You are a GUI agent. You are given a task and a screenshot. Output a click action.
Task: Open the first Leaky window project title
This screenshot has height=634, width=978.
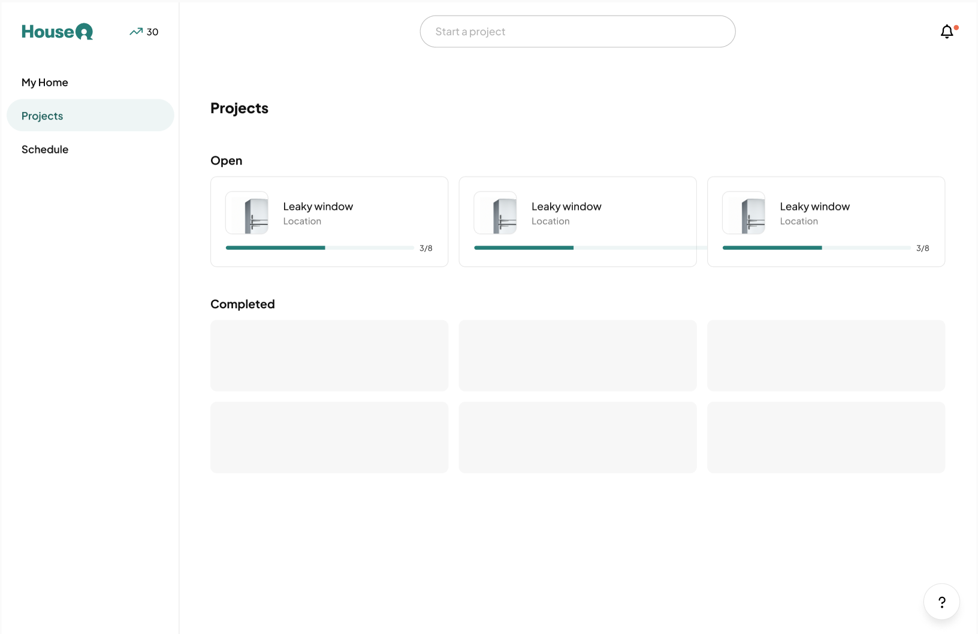(x=318, y=207)
